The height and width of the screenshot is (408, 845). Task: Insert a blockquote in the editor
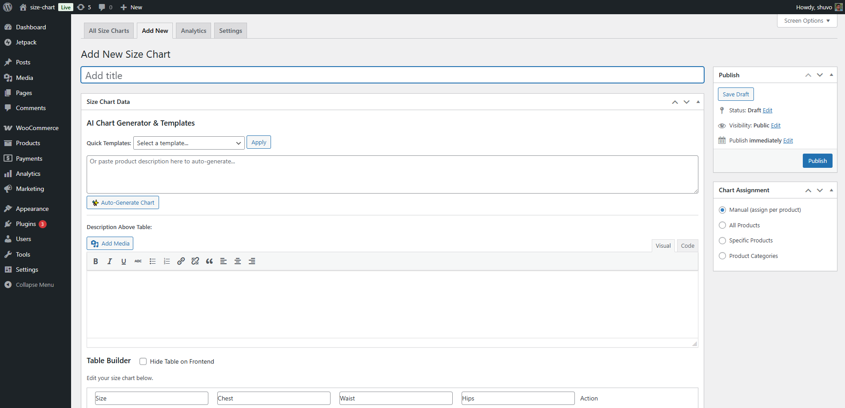(x=209, y=261)
